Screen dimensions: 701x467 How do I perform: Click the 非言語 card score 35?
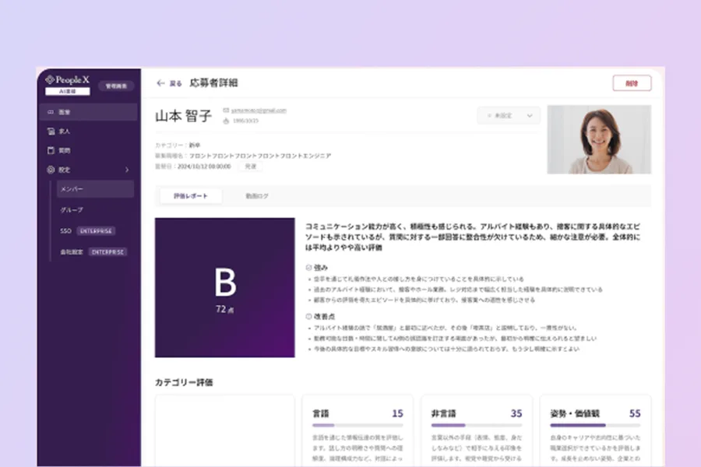pos(516,413)
